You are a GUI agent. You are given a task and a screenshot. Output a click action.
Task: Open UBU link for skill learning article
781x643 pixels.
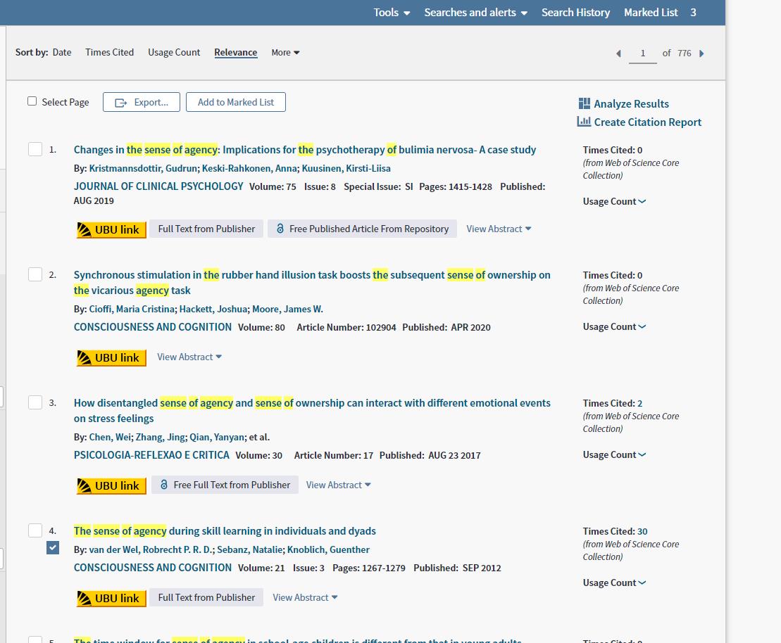(x=111, y=598)
